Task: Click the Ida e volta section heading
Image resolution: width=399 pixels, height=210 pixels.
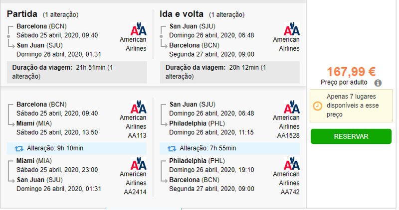Action: click(182, 14)
